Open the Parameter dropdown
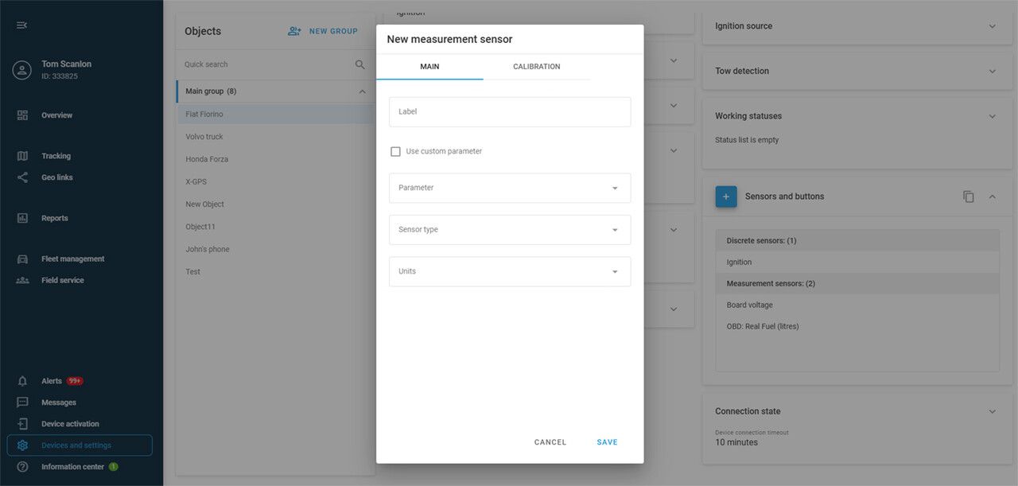Screen dimensions: 1018x486 [x=509, y=188]
